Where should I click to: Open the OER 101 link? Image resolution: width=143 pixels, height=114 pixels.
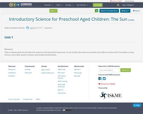(61, 90)
